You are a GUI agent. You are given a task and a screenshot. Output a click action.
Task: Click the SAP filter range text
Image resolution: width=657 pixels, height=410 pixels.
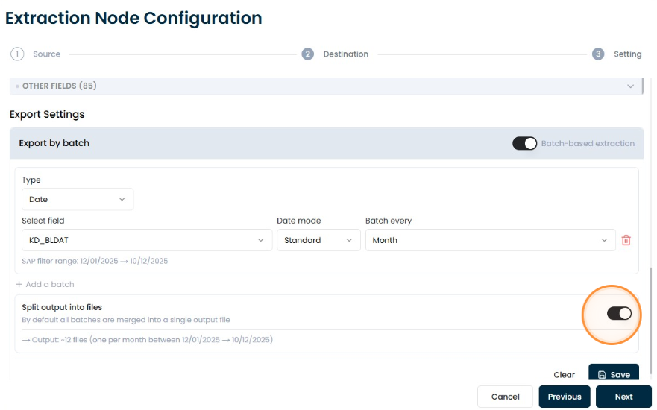coord(95,262)
